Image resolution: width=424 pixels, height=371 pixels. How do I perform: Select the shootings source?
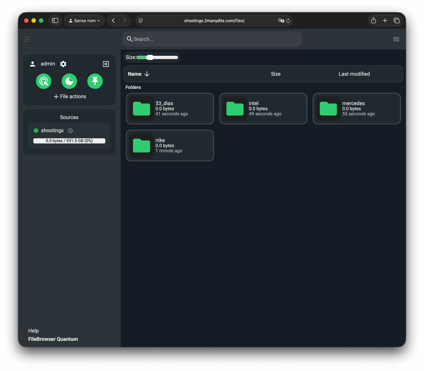click(52, 131)
